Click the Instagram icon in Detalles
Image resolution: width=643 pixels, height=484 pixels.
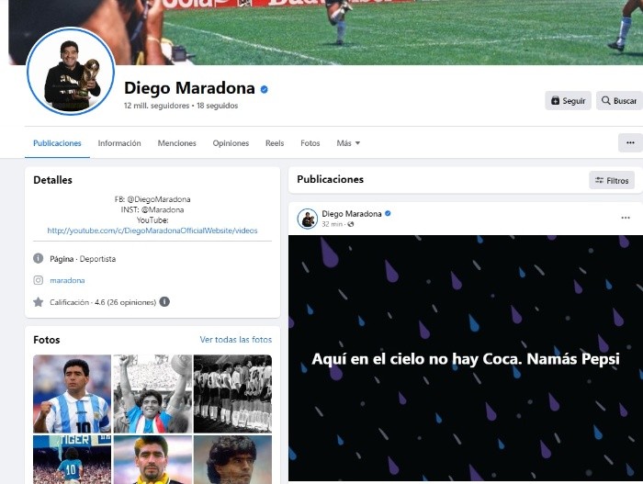pos(39,280)
